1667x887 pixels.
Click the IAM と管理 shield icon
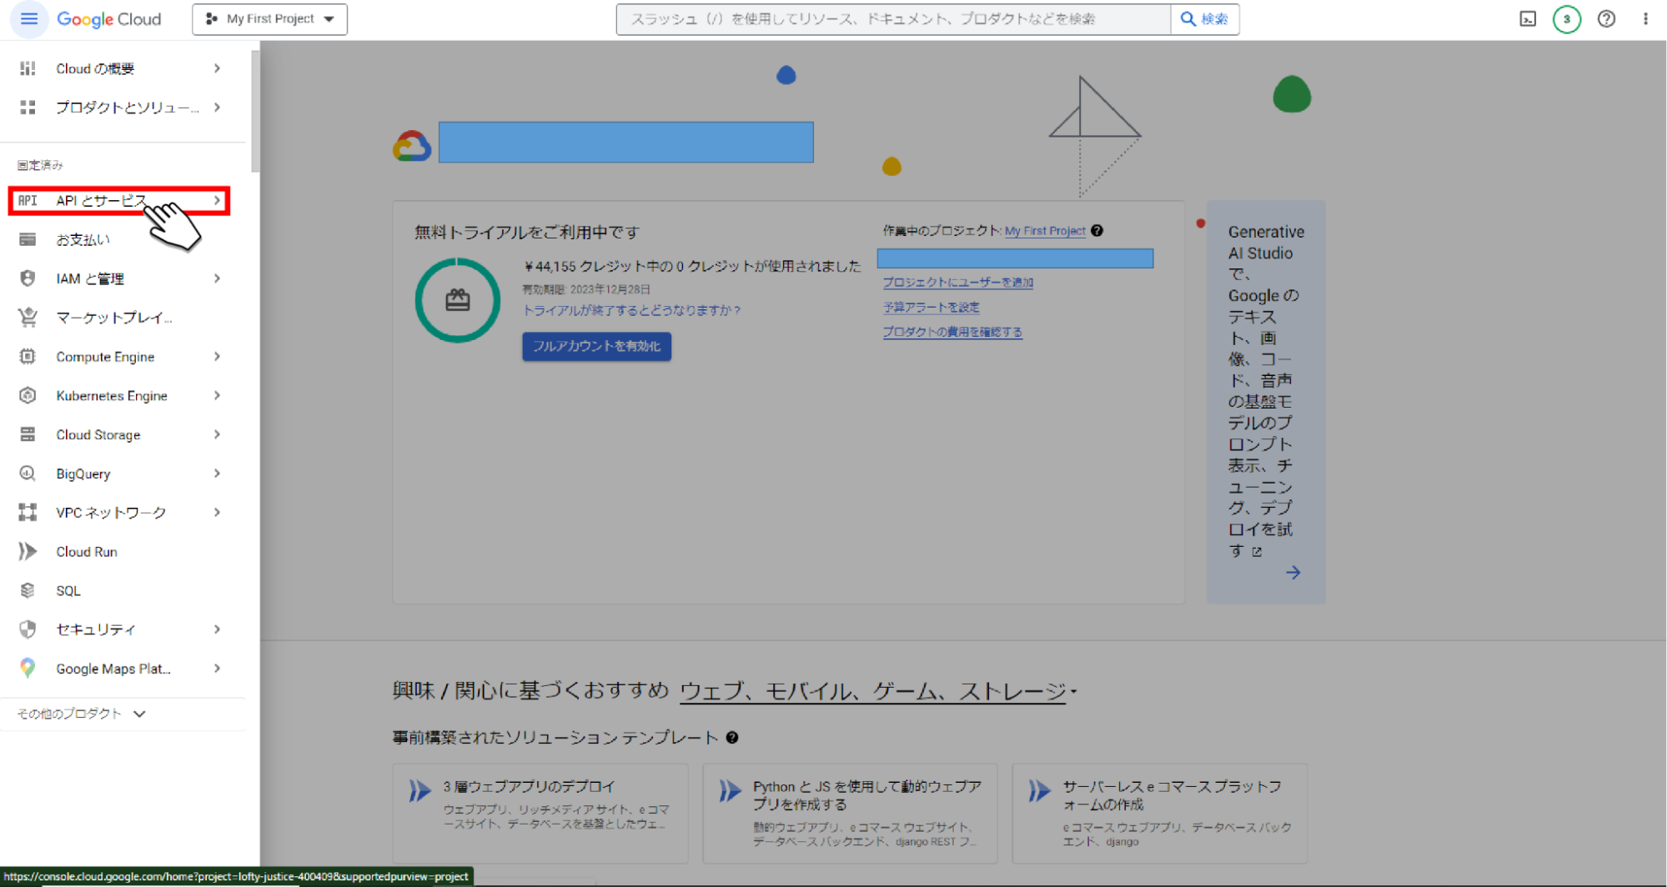click(28, 278)
